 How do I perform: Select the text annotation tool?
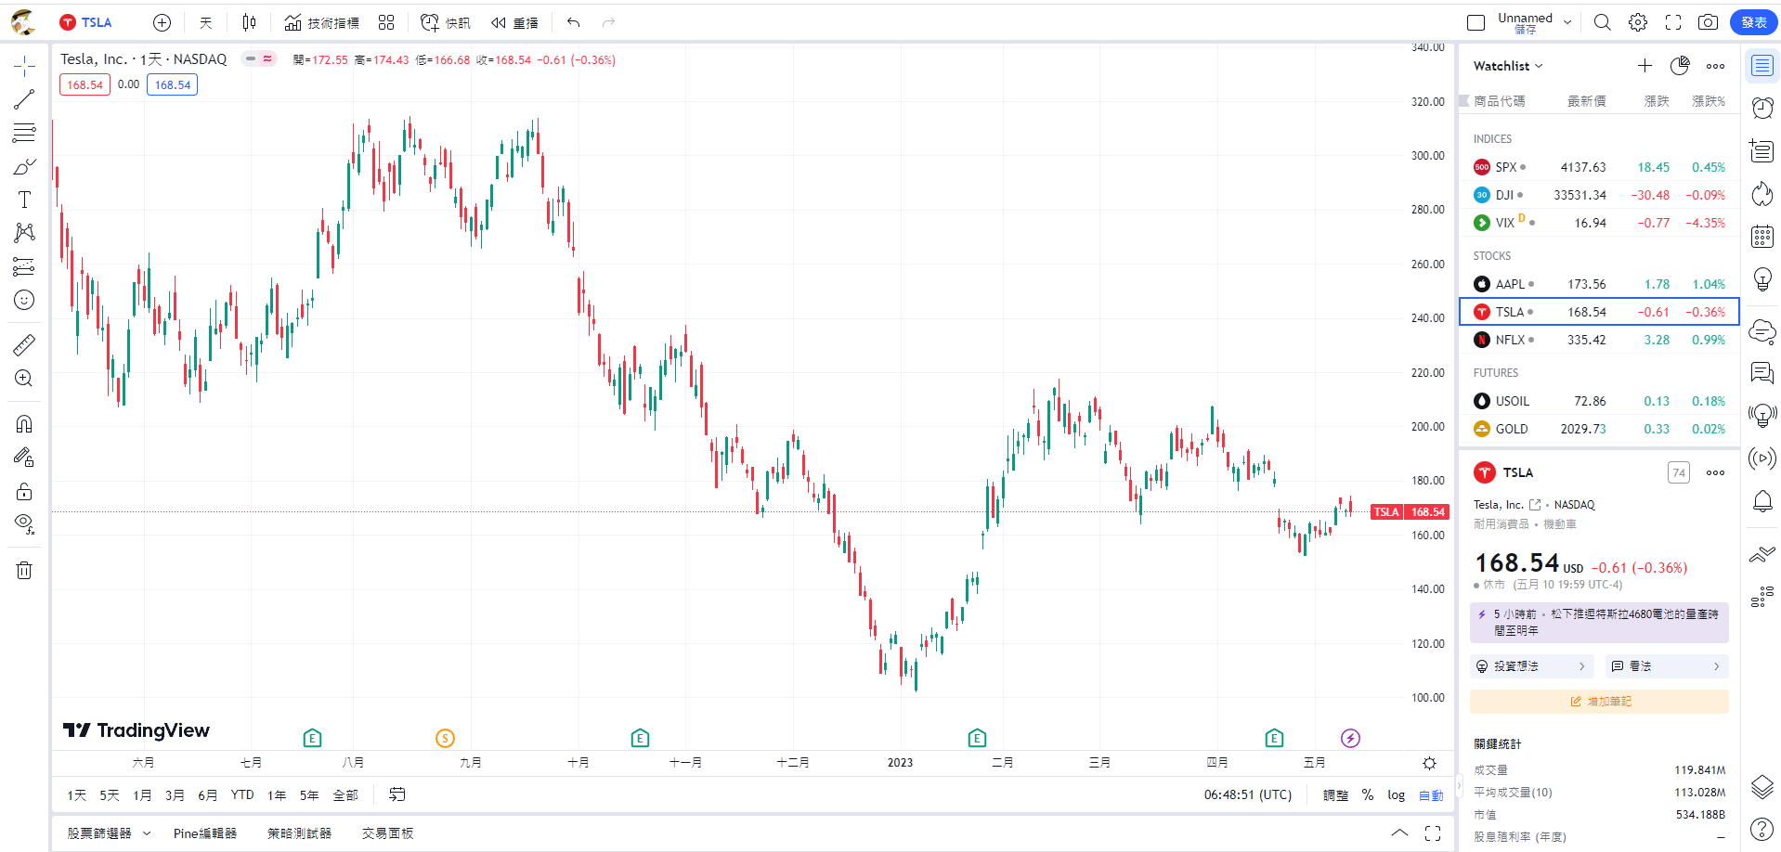(24, 200)
